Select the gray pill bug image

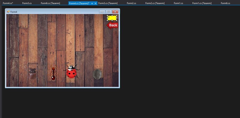97,74
